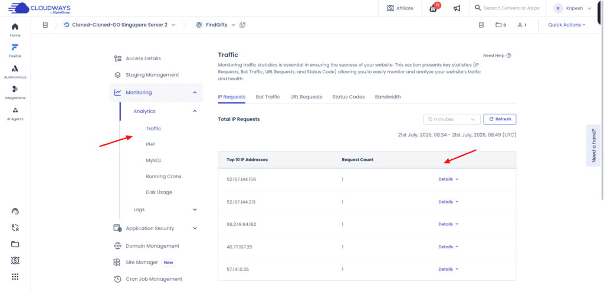
Task: Click the speedometer icon in sidebar
Action: coord(15,211)
